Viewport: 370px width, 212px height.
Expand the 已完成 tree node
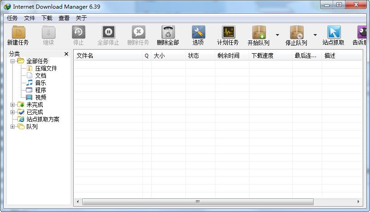pos(13,112)
